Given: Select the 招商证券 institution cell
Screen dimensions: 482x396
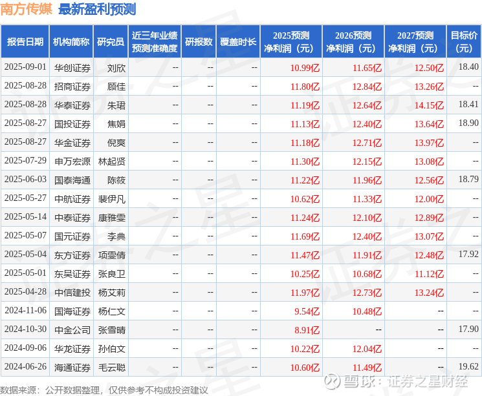Looking at the screenshot, I should [x=72, y=87].
